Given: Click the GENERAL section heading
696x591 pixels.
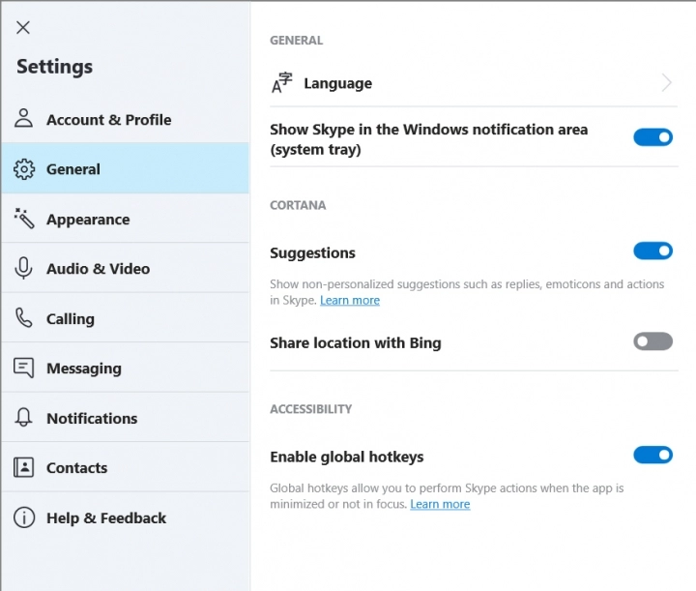Looking at the screenshot, I should pos(297,41).
